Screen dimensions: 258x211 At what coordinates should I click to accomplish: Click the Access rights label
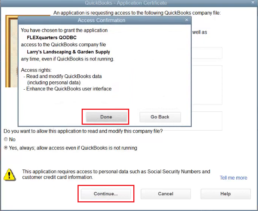pyautogui.click(x=36, y=70)
